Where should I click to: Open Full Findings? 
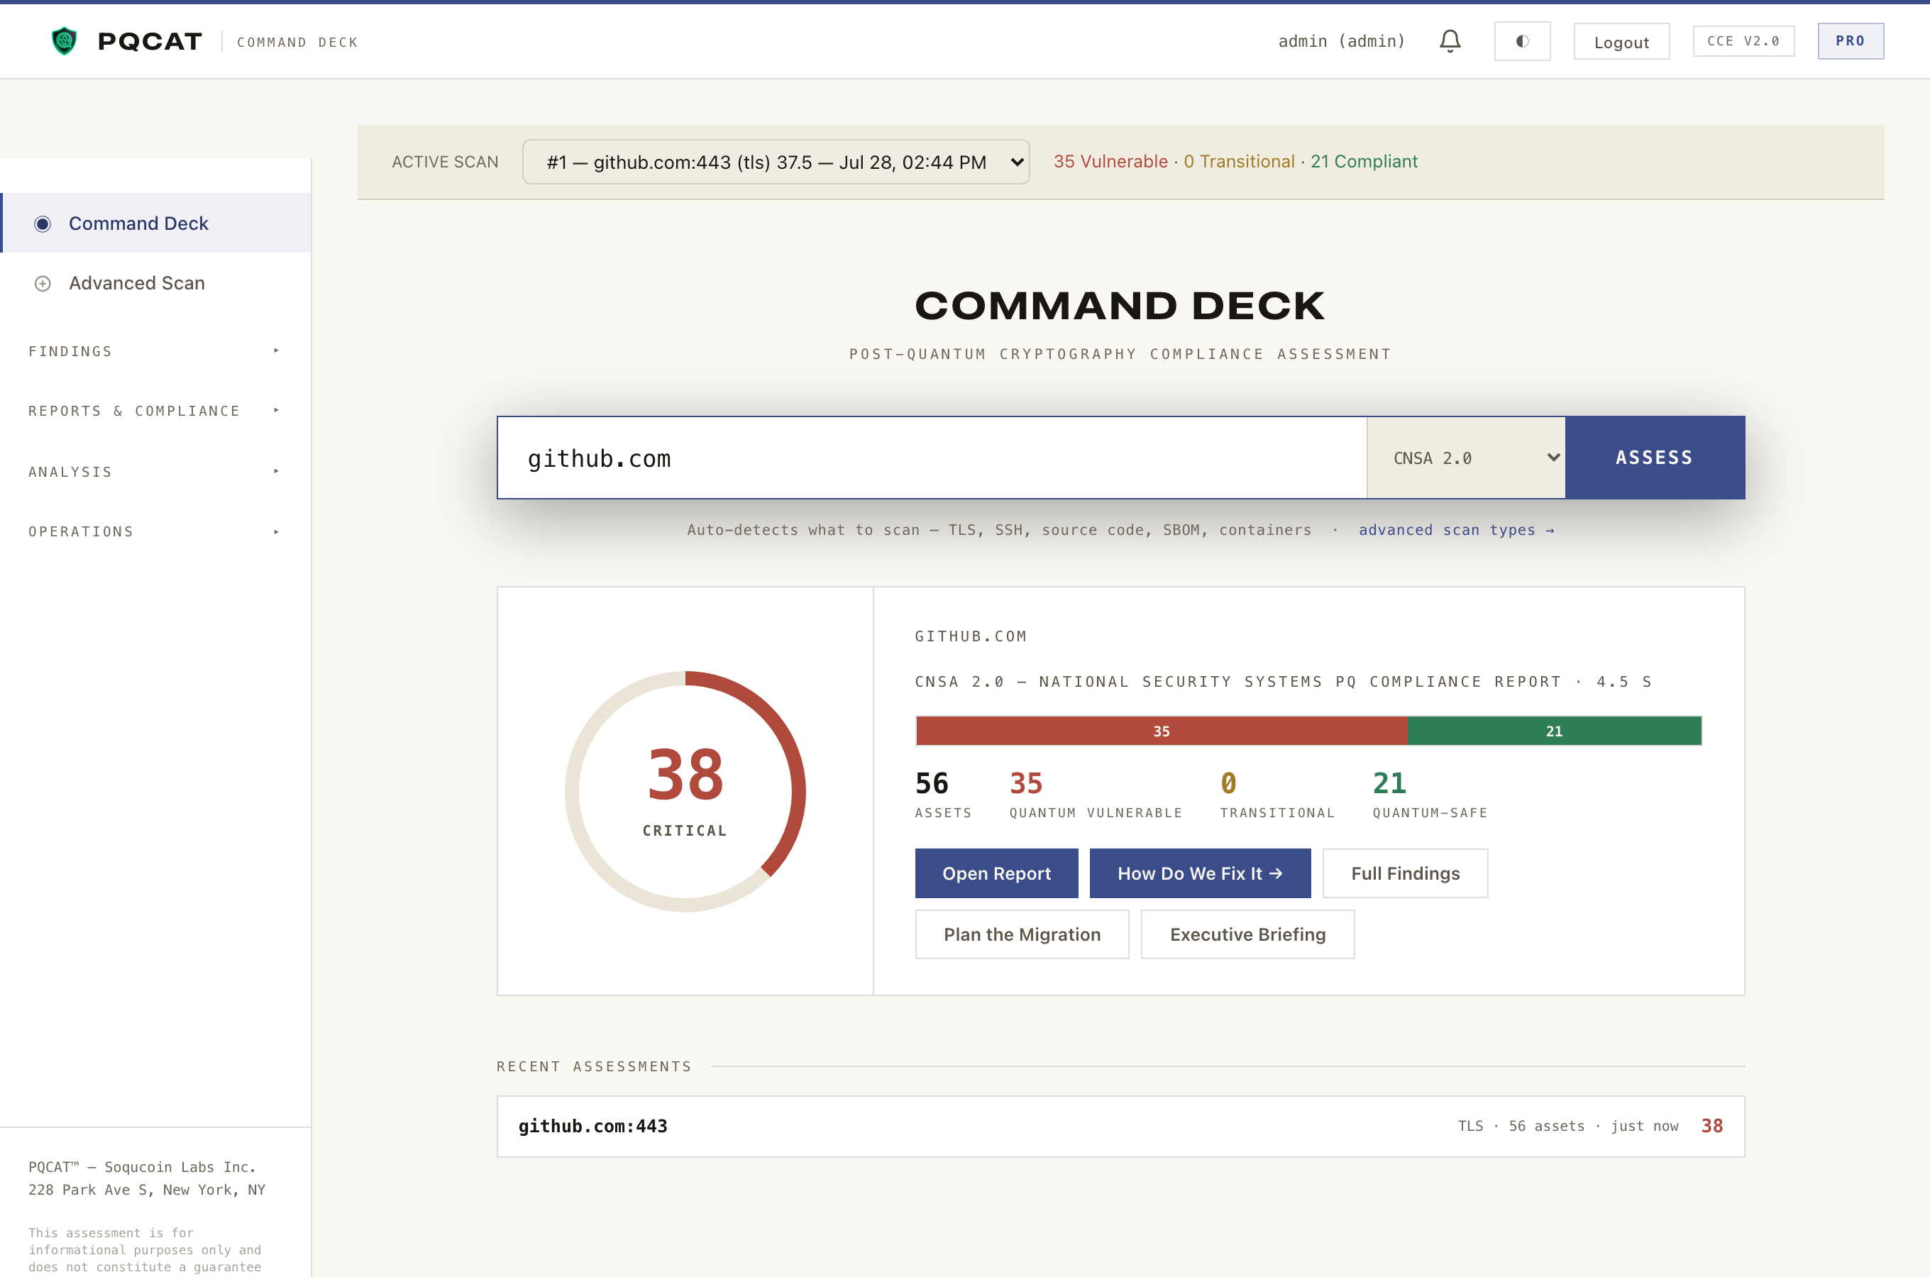(x=1405, y=873)
